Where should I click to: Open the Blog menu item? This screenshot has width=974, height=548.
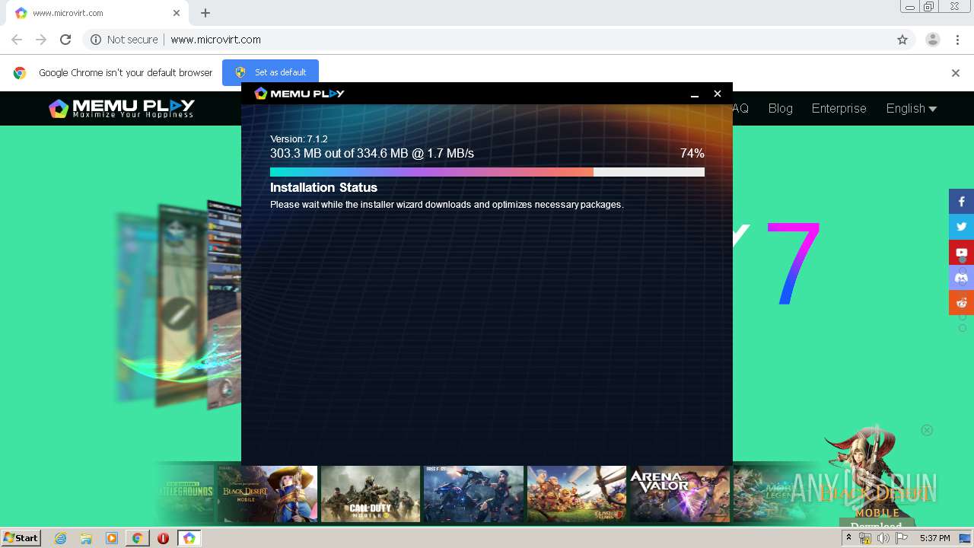(780, 108)
